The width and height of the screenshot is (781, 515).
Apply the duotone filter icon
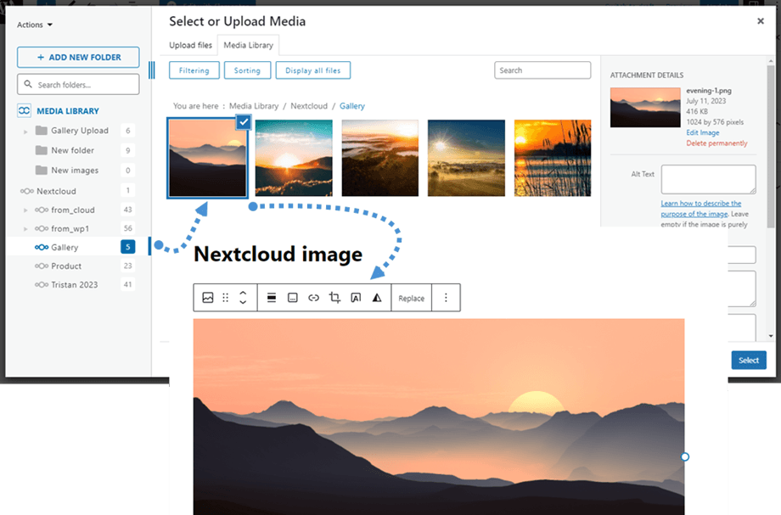[377, 298]
